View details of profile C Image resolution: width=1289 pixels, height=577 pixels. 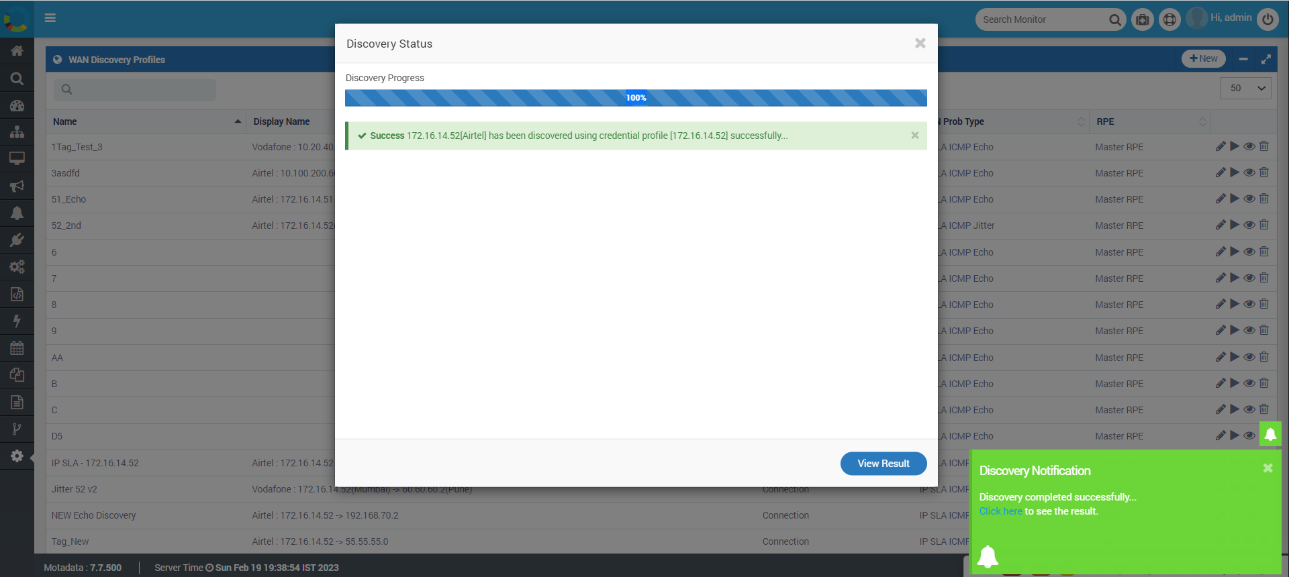[x=1249, y=409]
